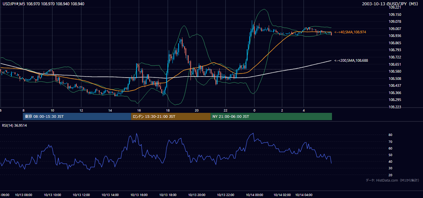This screenshot has width=423, height=198.
Task: Click RSI scale label 50
Action: click(x=391, y=155)
